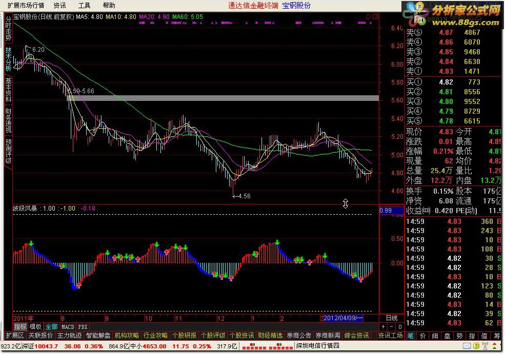Click the MA20: 4.90 label

coord(154,17)
